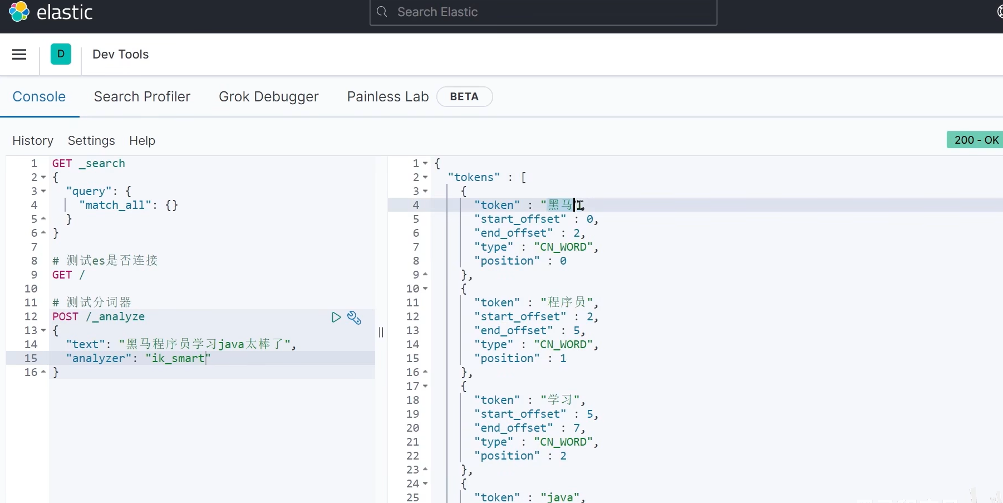
Task: Click the response token value 黑马
Action: coord(560,205)
